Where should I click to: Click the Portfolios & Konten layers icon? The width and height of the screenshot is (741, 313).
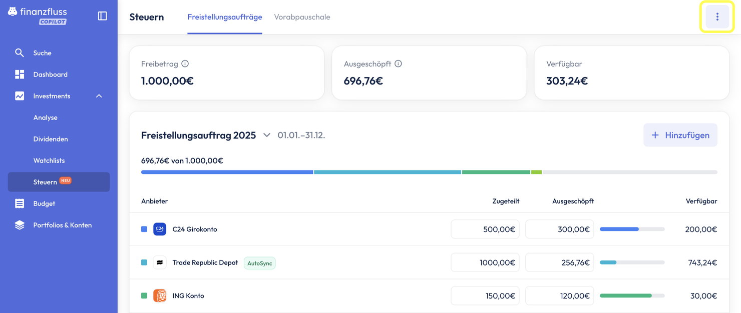(20, 225)
